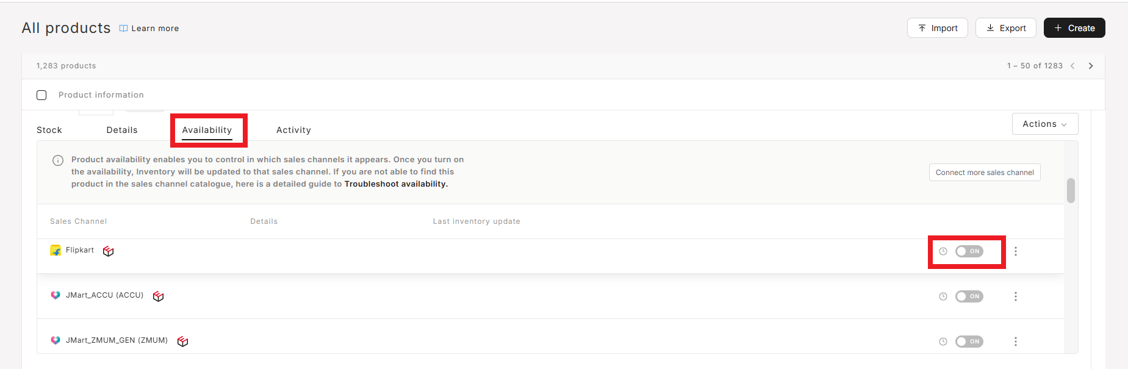This screenshot has height=369, width=1128.
Task: Click the clock icon in JMart_ZMUM_GEN row
Action: click(x=943, y=342)
